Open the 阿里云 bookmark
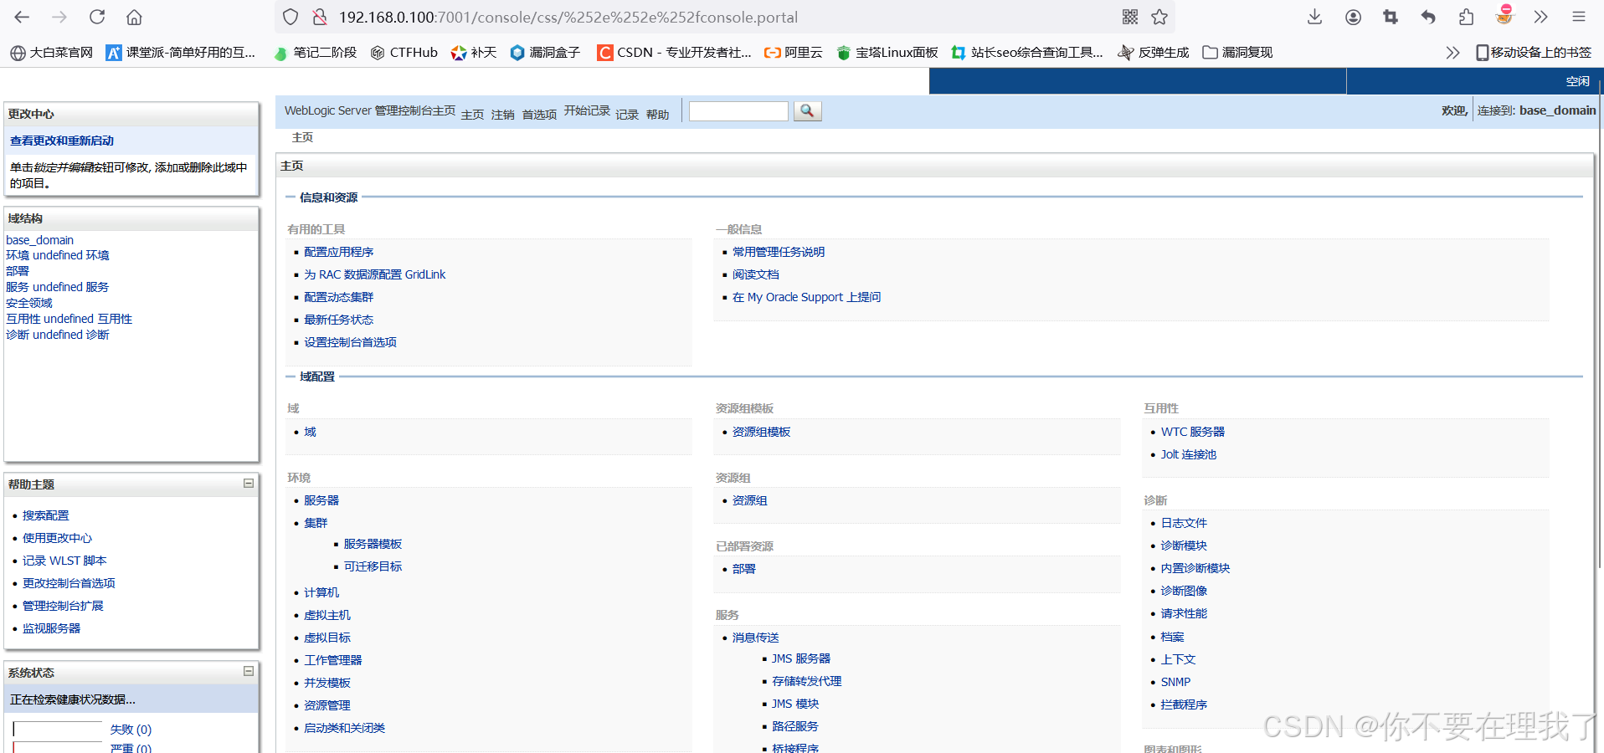 [x=793, y=53]
